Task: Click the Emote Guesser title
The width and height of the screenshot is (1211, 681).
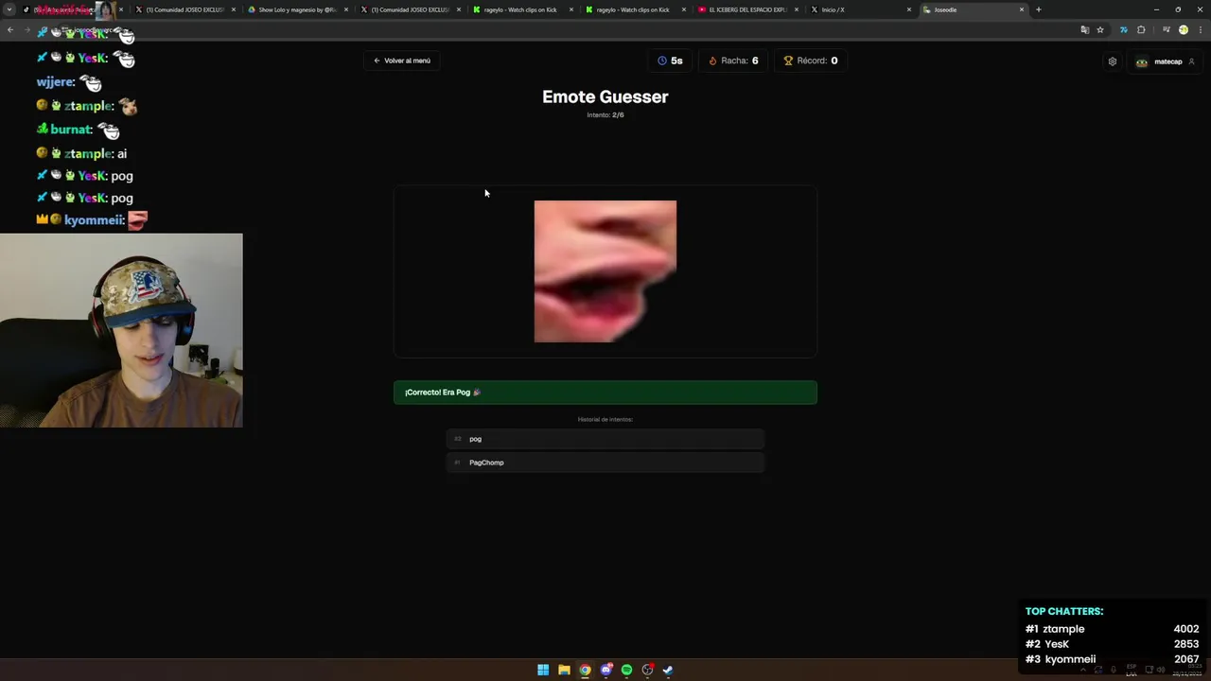Action: pyautogui.click(x=605, y=96)
